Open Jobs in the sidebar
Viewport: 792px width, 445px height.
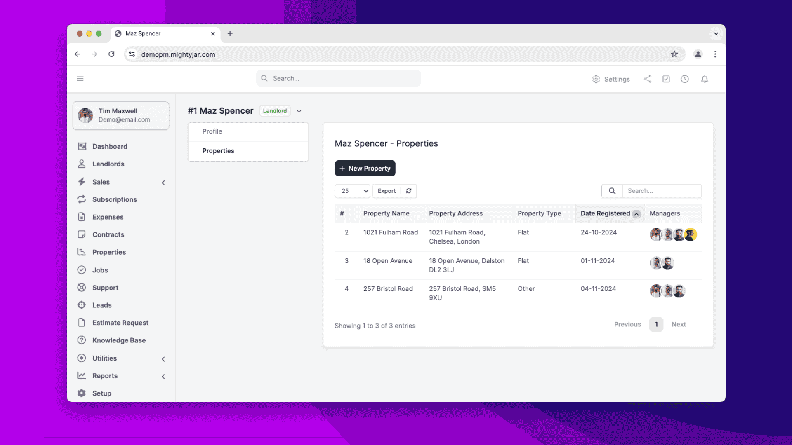tap(100, 270)
